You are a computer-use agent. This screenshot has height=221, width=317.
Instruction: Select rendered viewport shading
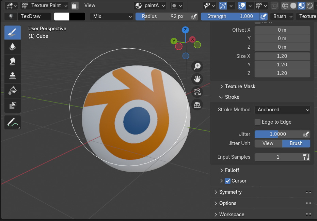coord(310,6)
